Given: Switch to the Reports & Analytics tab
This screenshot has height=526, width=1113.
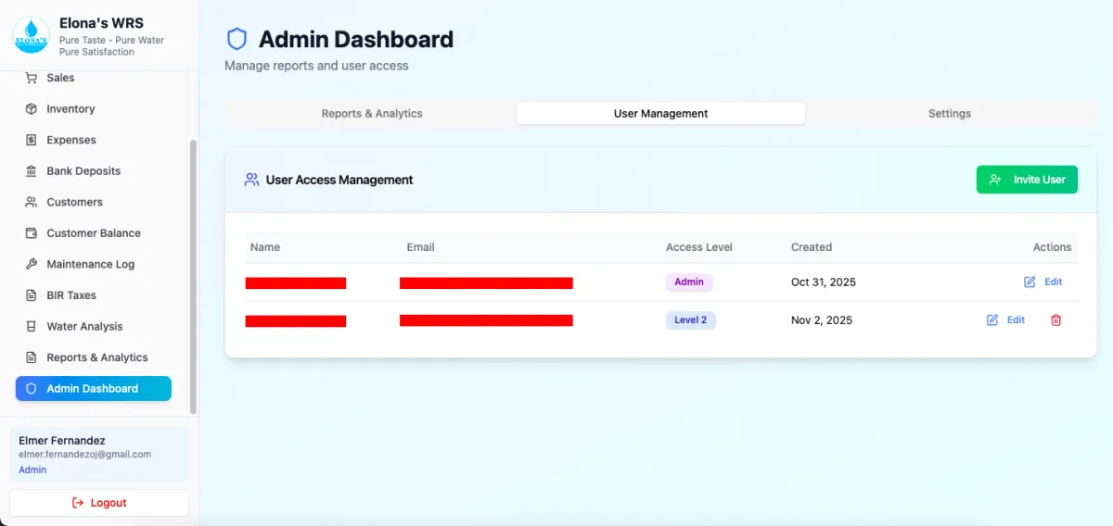Looking at the screenshot, I should pos(372,114).
